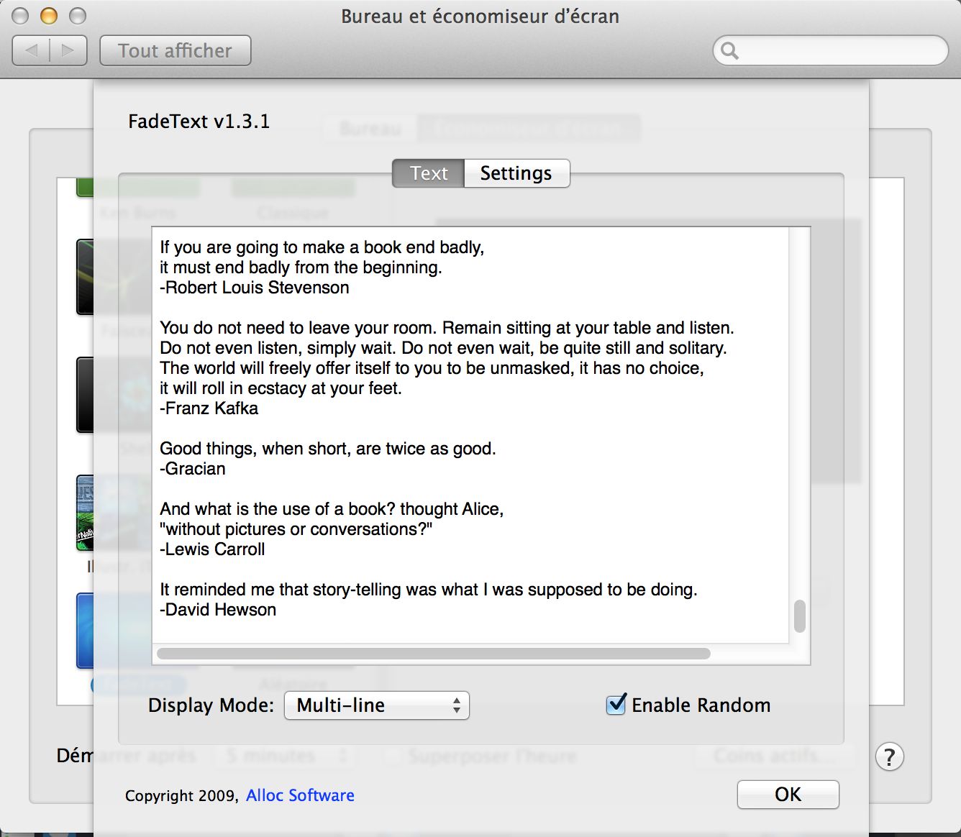
Task: Select the plain black screensaver thumbnail
Action: (85, 395)
